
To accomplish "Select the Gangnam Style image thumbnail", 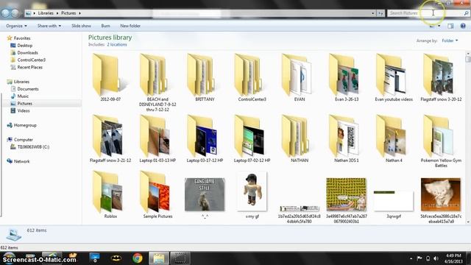I will pyautogui.click(x=205, y=194).
